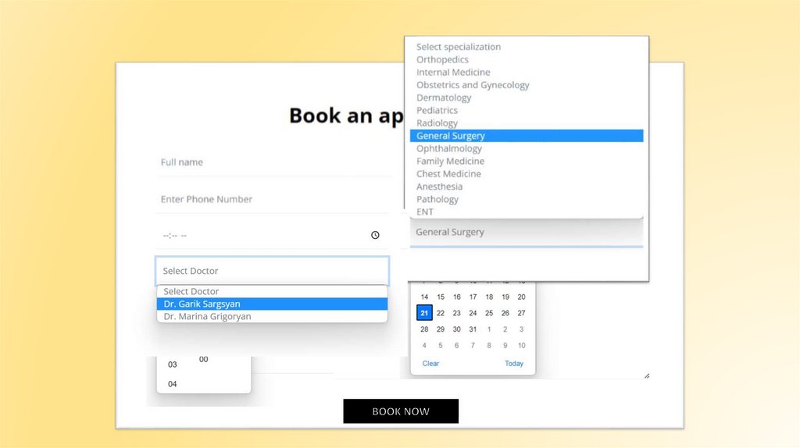The width and height of the screenshot is (800, 448).
Task: Click the clock icon in time field
Action: [375, 235]
